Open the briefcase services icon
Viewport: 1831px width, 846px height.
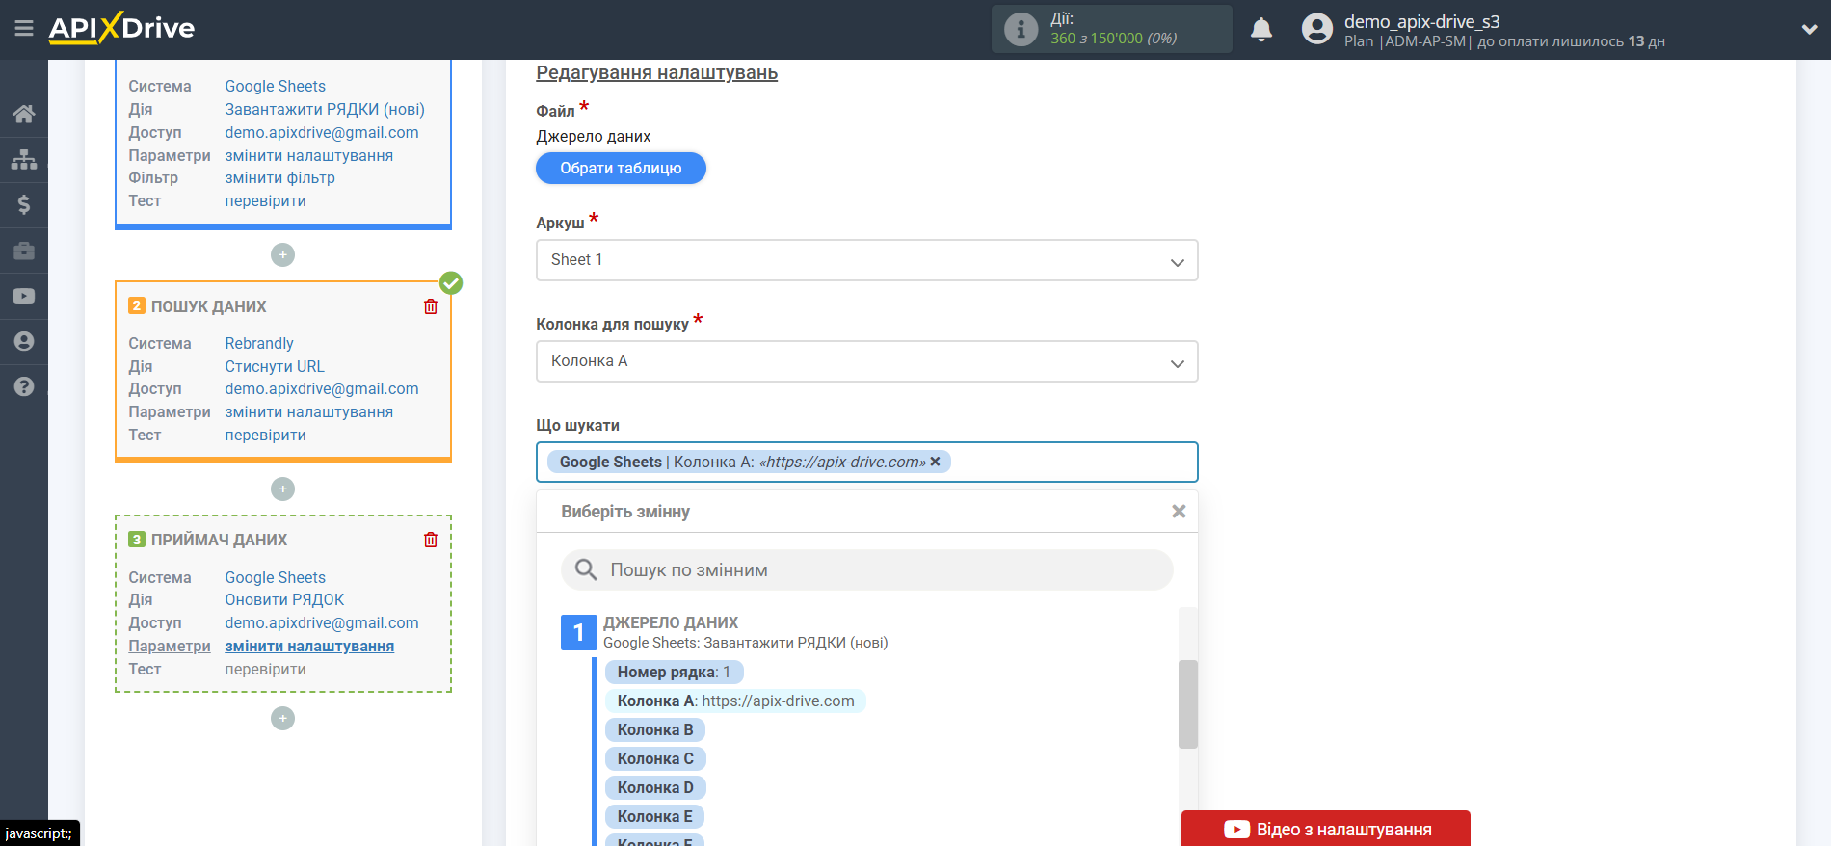pos(24,251)
